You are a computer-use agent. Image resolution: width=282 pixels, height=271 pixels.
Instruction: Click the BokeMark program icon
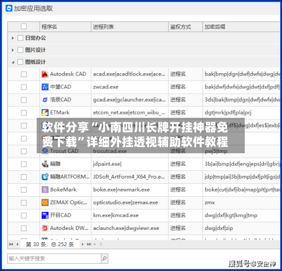45,190
